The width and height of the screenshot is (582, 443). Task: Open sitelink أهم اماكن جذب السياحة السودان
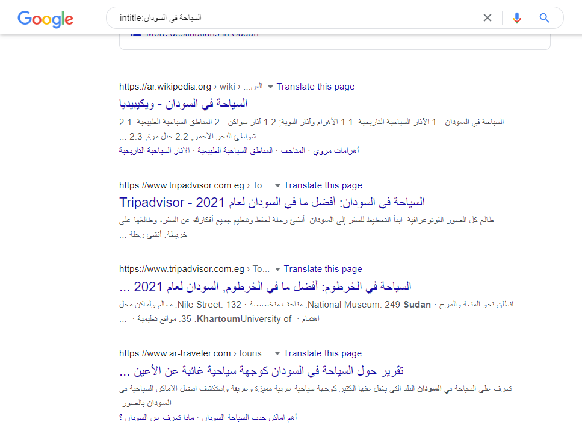pos(249,417)
